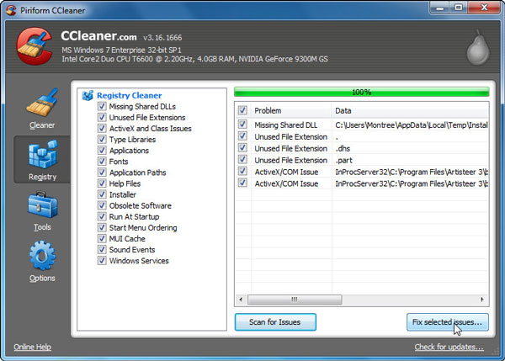Disable Obsolete Software scanning
The width and height of the screenshot is (505, 361).
[102, 205]
